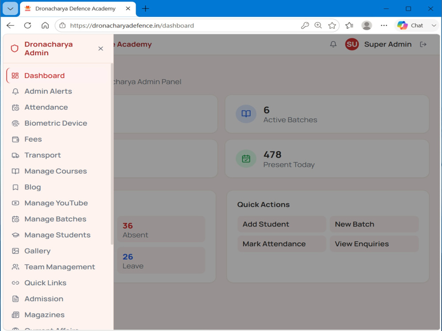Click the Super Admin username
442x331 pixels.
(x=388, y=44)
